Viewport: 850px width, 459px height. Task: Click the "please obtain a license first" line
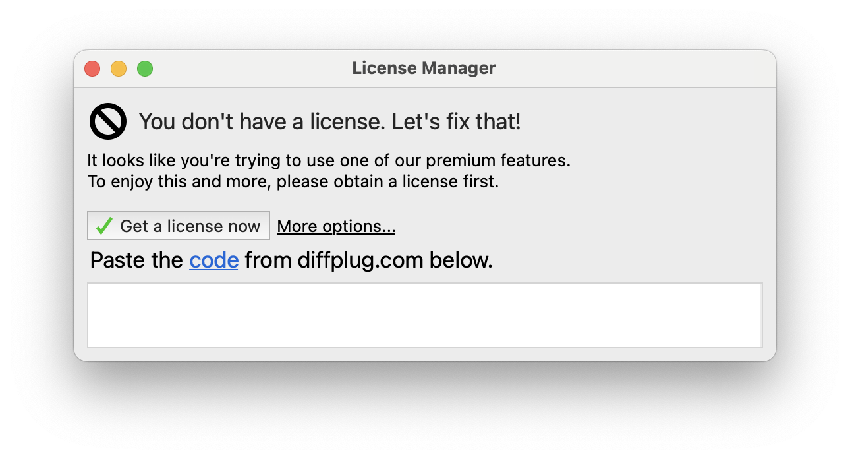point(293,181)
